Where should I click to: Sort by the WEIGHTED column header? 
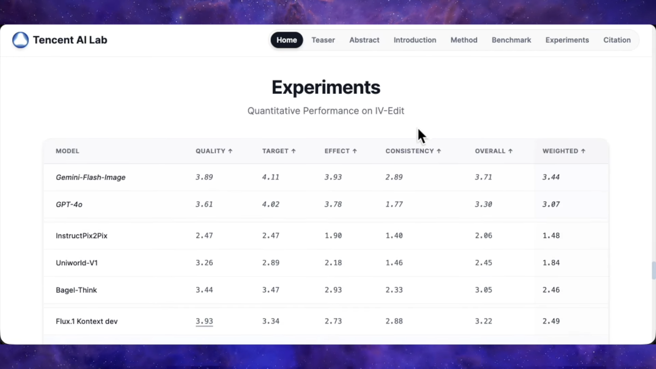(564, 151)
